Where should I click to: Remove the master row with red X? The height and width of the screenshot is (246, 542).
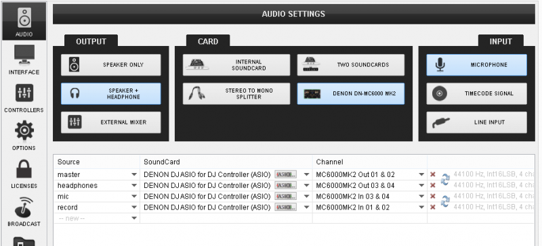pos(432,174)
